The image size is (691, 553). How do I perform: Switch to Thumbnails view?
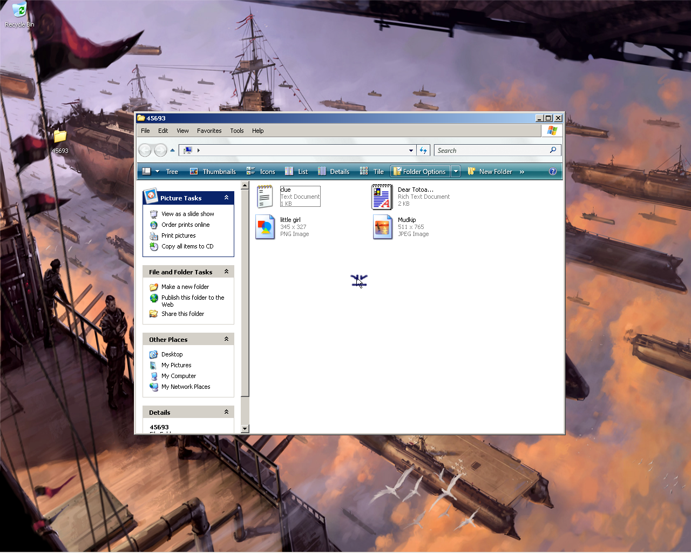coord(213,172)
